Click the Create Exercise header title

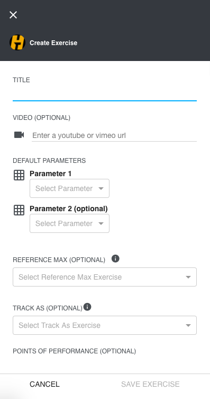tap(53, 43)
